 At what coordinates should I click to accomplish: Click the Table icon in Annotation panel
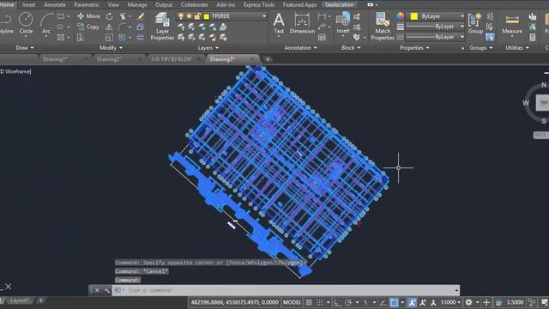click(322, 37)
